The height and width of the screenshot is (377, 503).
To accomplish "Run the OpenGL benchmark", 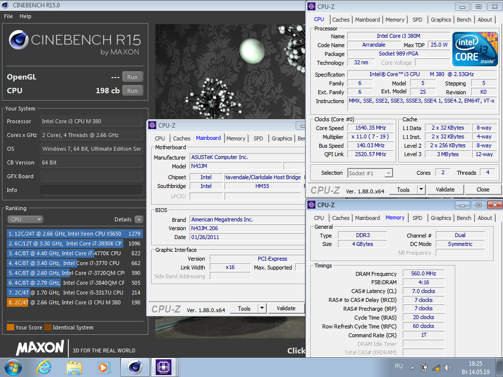I will pos(133,77).
